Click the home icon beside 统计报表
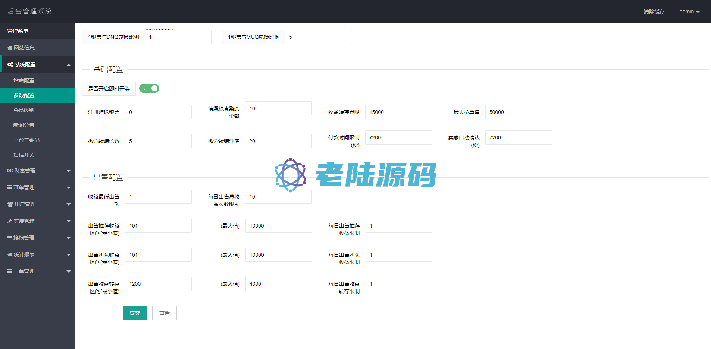 click(x=10, y=254)
